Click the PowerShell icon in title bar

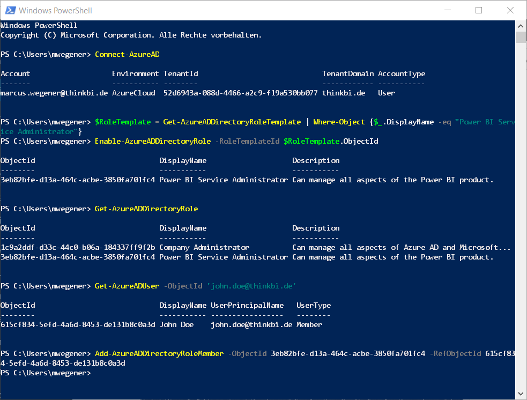(x=10, y=10)
